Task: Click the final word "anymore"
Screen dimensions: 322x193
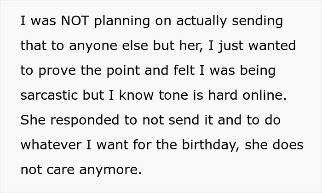Action: coord(109,170)
